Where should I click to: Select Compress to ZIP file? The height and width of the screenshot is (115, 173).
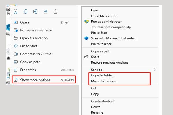click(x=36, y=54)
